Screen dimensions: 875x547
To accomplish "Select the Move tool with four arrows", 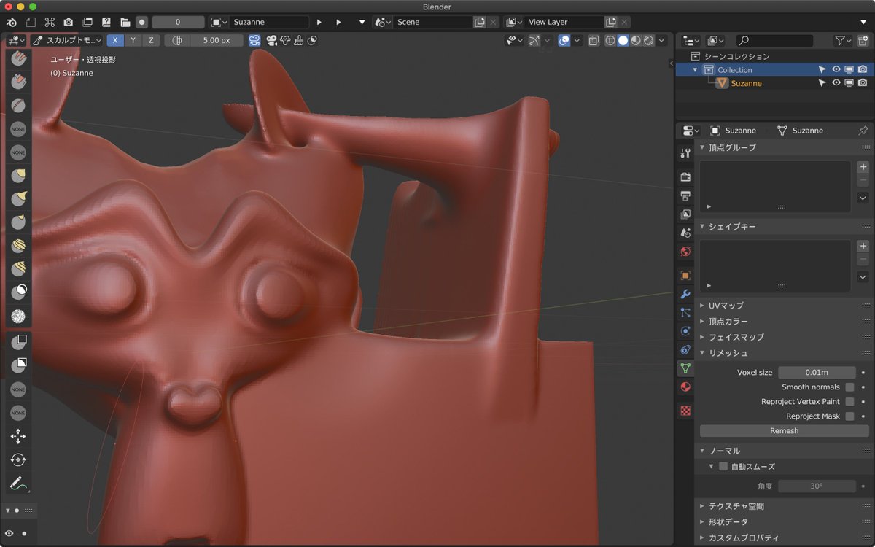I will point(18,436).
